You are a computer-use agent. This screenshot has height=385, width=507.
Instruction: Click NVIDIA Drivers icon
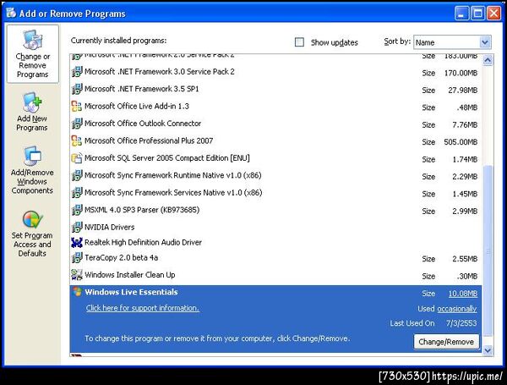(77, 227)
